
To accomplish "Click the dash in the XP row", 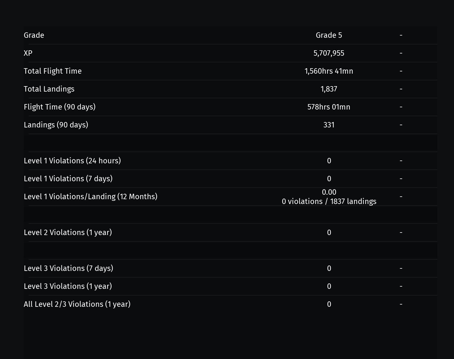I will 401,53.
